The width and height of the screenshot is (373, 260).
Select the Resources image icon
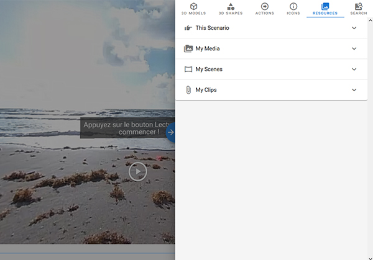pyautogui.click(x=325, y=6)
